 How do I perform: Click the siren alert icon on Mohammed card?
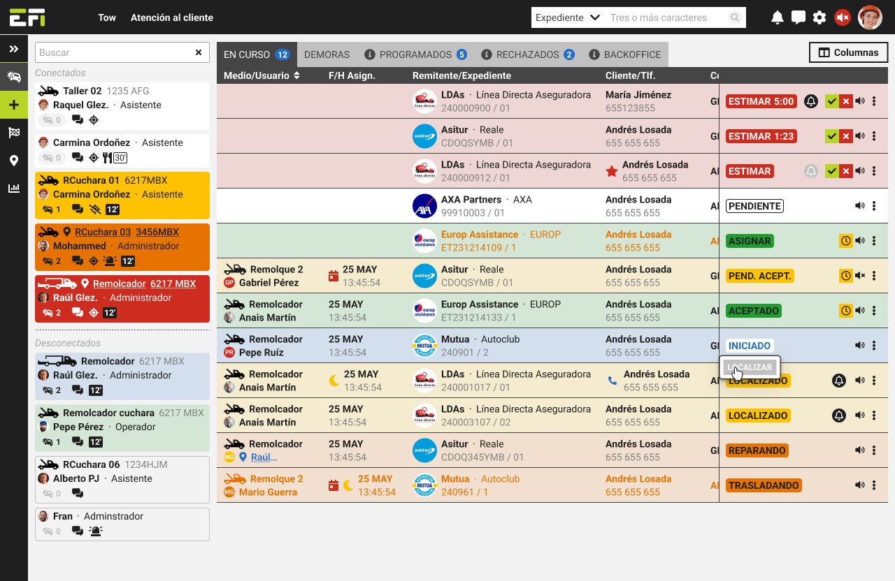[x=110, y=261]
